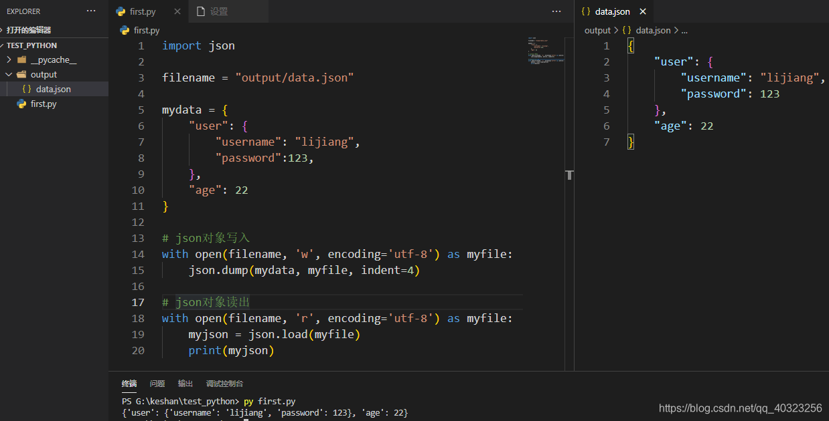The image size is (829, 421).
Task: Click the first.py breadcrumb label
Action: point(147,30)
